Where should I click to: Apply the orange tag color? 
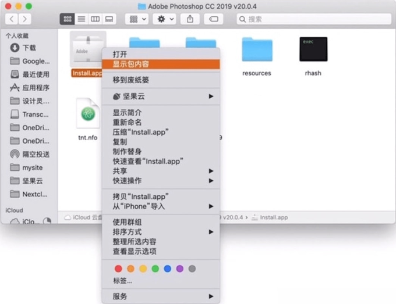click(130, 269)
